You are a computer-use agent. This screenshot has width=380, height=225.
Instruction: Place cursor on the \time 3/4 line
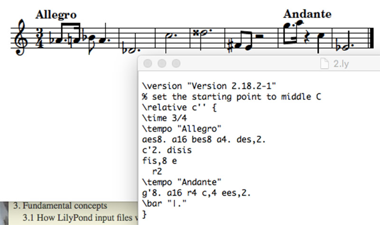pos(166,118)
